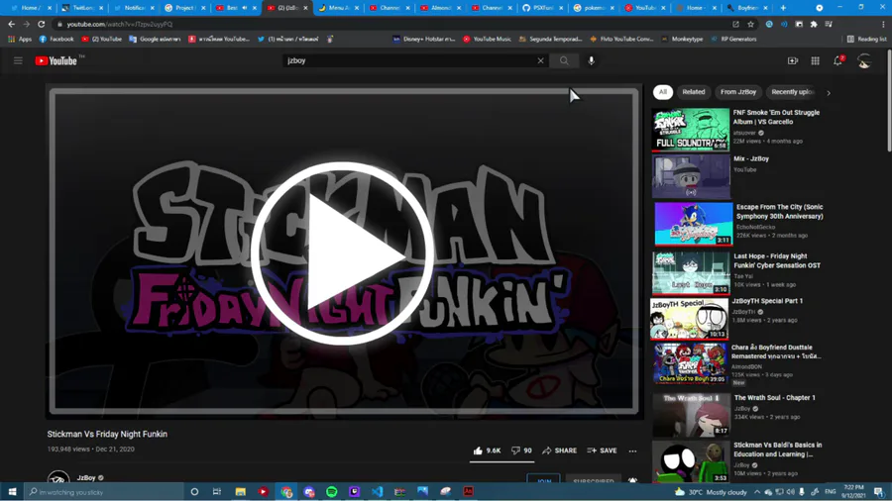Screen dimensions: 892x501
Task: Open Cortana circle on taskbar
Action: (x=194, y=491)
